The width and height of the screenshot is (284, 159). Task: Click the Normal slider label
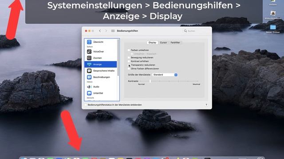pyautogui.click(x=141, y=84)
